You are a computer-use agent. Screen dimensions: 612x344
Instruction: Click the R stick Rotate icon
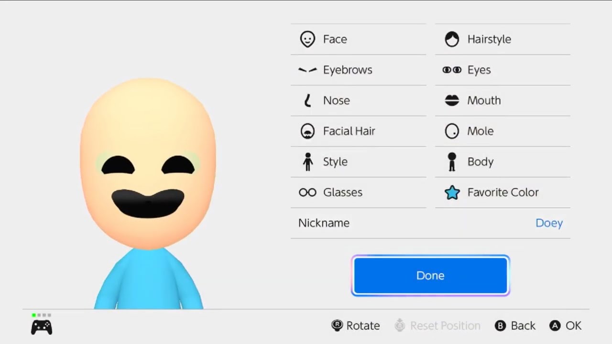tap(337, 326)
